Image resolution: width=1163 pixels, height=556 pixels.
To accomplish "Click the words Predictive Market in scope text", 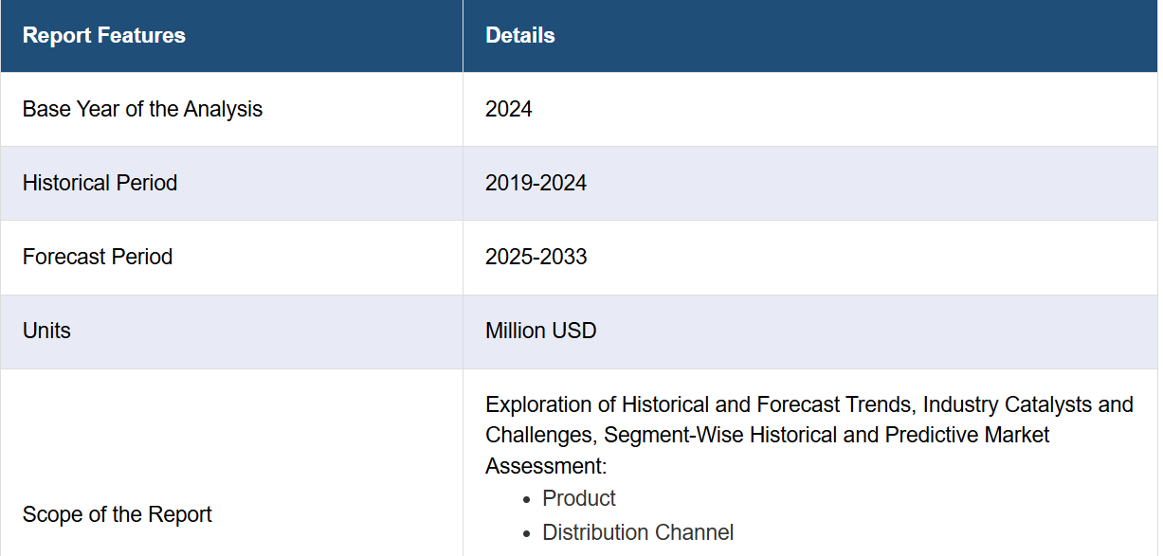I will pyautogui.click(x=968, y=435).
